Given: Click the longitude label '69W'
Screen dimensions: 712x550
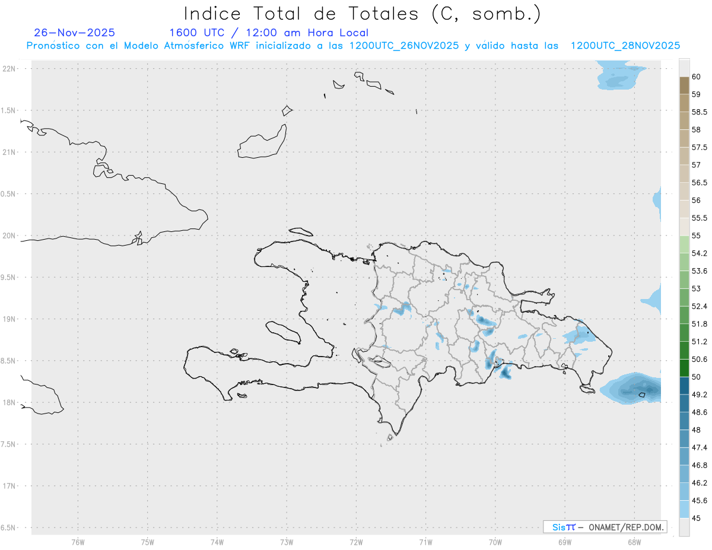Looking at the screenshot, I should pos(565,542).
